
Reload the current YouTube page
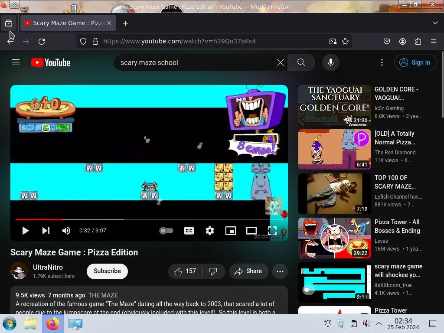click(42, 41)
